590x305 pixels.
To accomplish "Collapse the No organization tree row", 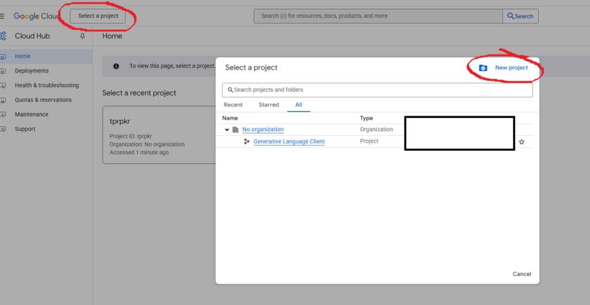I will coord(227,129).
